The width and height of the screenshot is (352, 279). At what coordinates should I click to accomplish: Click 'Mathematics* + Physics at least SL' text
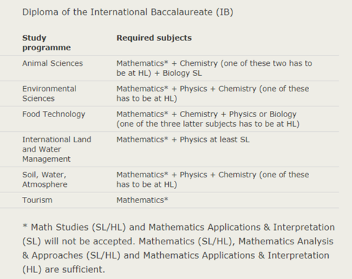[182, 139]
